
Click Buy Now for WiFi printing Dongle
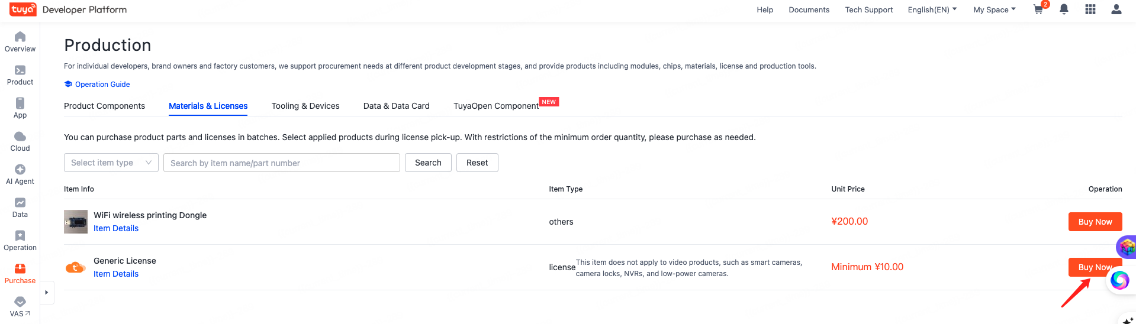click(1095, 222)
